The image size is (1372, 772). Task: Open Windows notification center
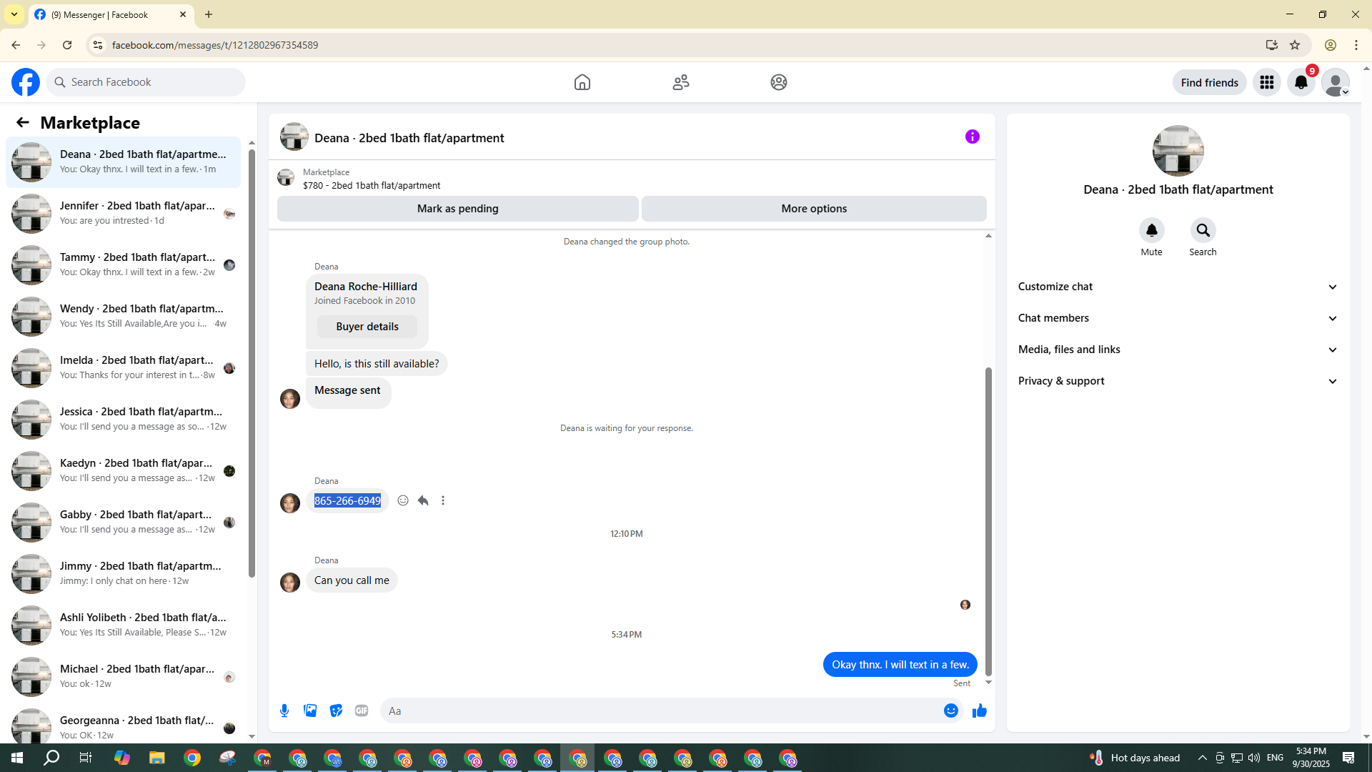point(1348,758)
